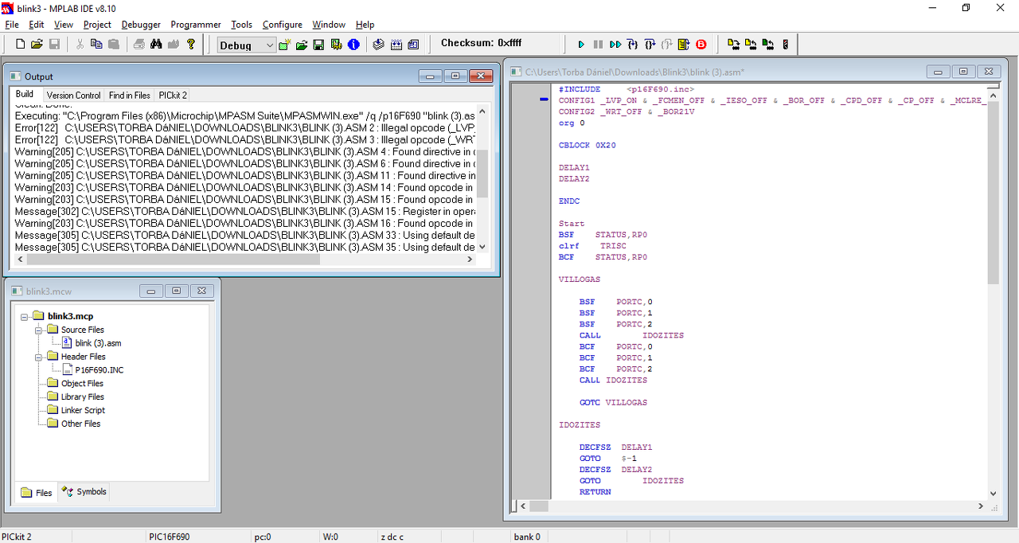Open the Debug build configuration dropdown
Viewport: 1019px width, 543px height.
pos(270,45)
